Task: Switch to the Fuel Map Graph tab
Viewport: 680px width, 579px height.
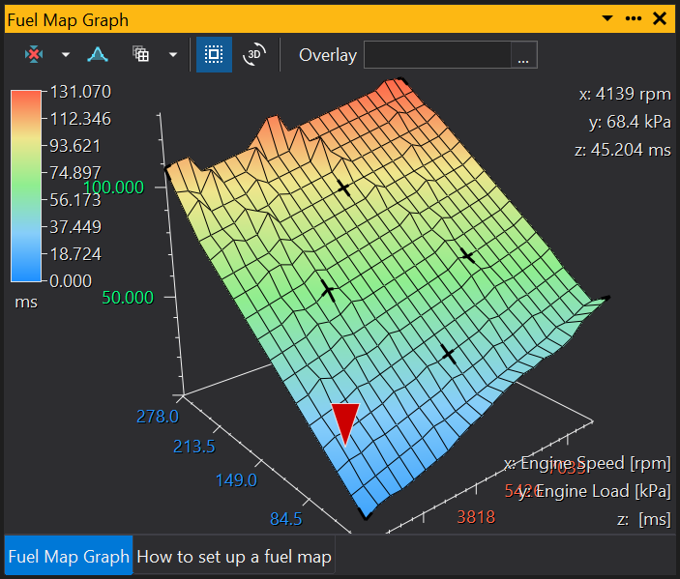Action: click(69, 557)
